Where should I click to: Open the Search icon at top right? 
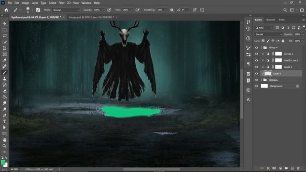(x=285, y=10)
